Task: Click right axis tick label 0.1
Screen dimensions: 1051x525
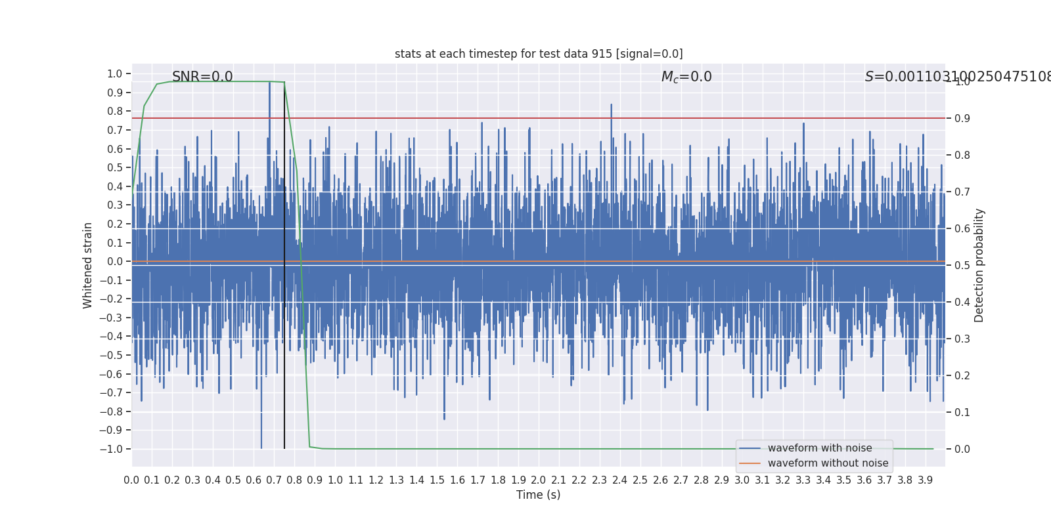Action: [962, 413]
